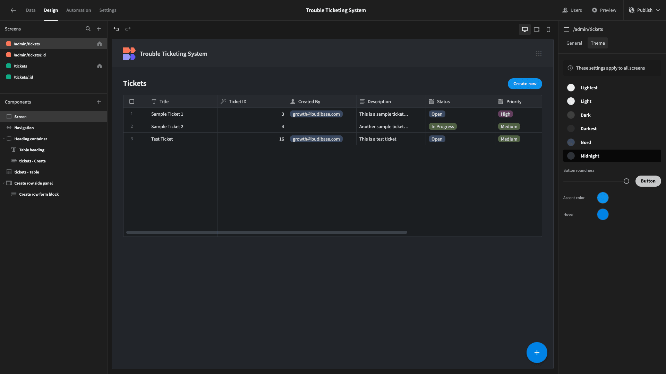Click the Button roundness preview button

pyautogui.click(x=648, y=181)
